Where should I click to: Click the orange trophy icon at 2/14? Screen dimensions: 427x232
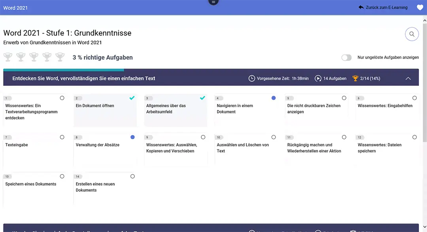(x=355, y=78)
